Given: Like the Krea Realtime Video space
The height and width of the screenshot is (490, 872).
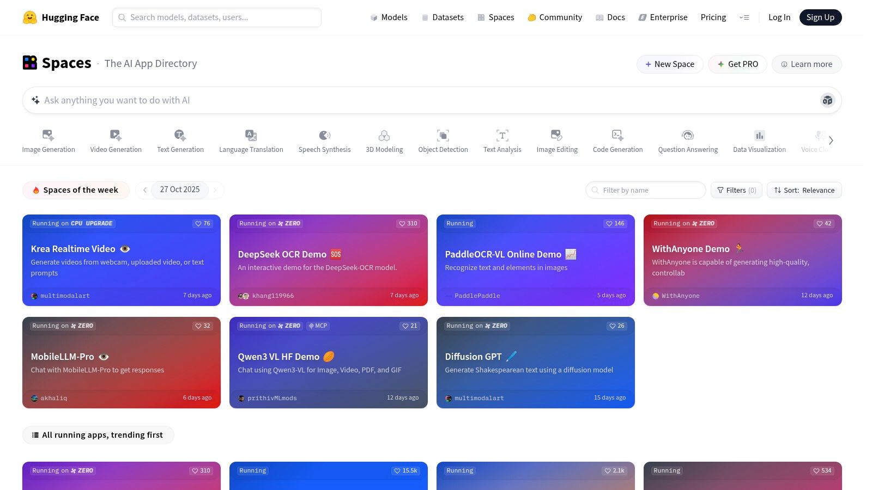Looking at the screenshot, I should pyautogui.click(x=203, y=224).
